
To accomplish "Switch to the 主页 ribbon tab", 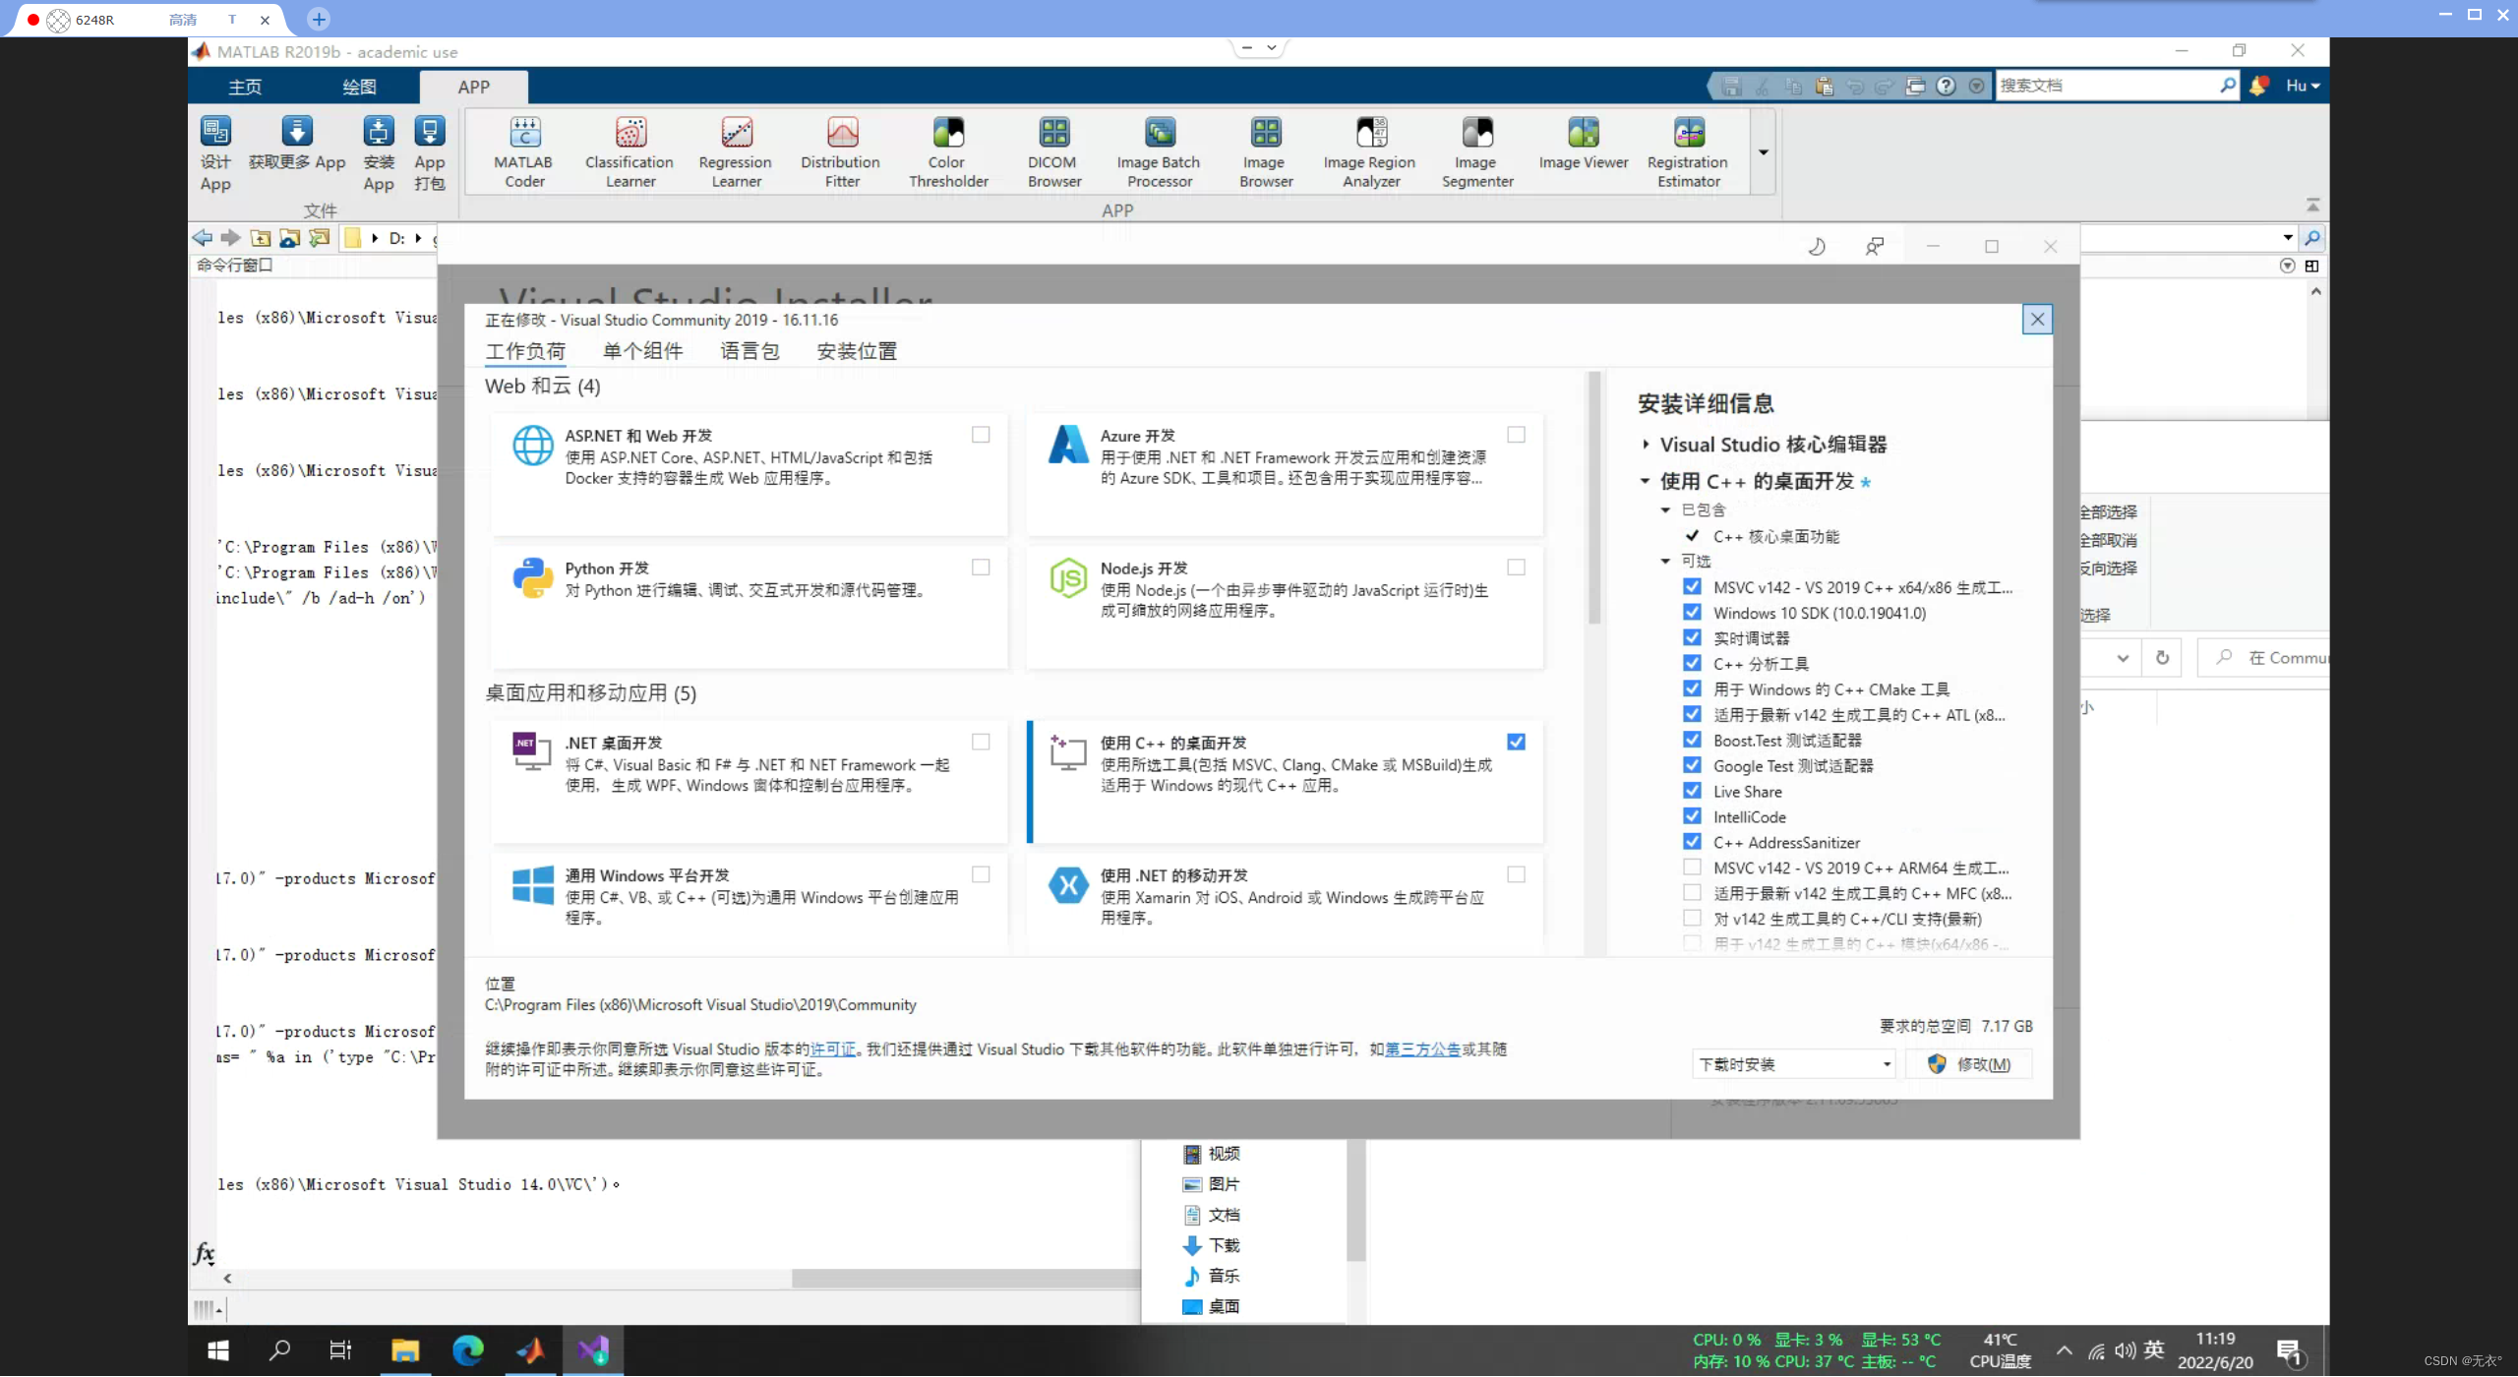I will tap(244, 87).
